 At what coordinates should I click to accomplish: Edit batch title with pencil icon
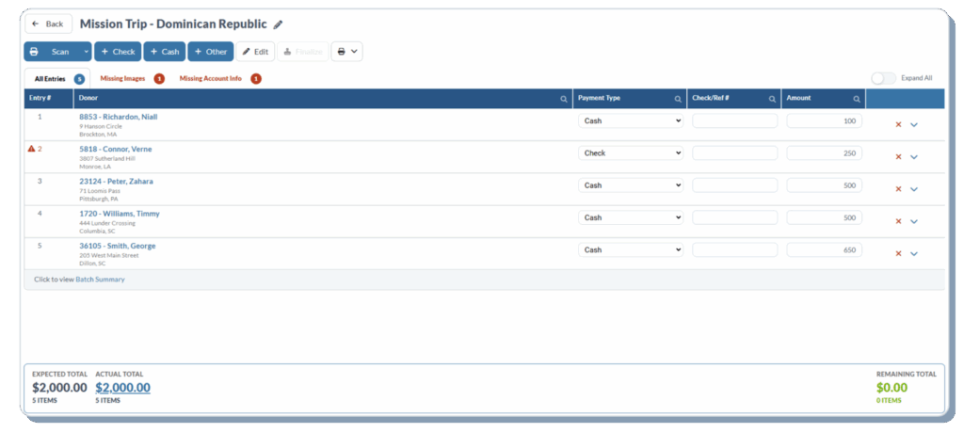279,24
